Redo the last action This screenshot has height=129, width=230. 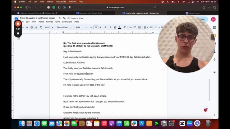point(27,27)
